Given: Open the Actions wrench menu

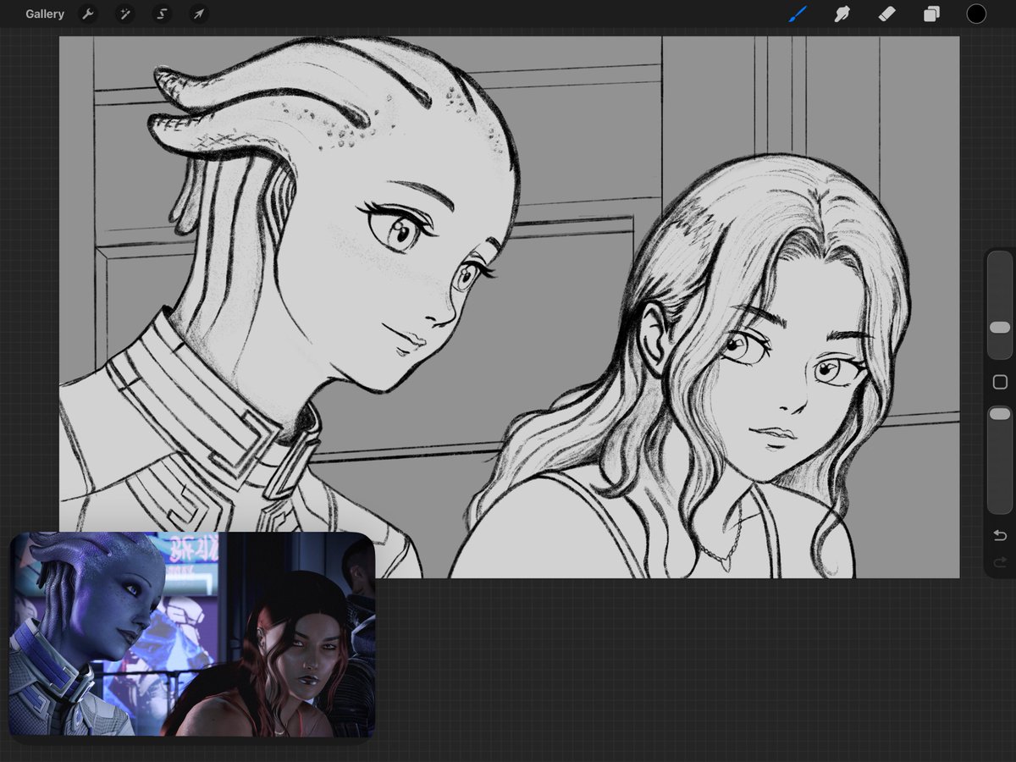Looking at the screenshot, I should point(87,14).
